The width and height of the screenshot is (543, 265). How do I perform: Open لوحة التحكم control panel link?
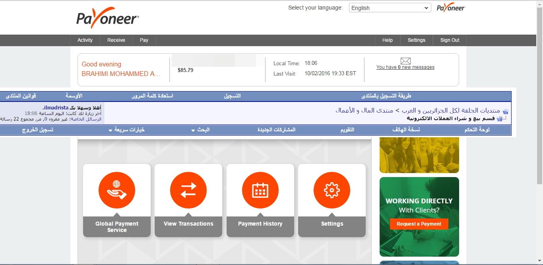tap(477, 130)
